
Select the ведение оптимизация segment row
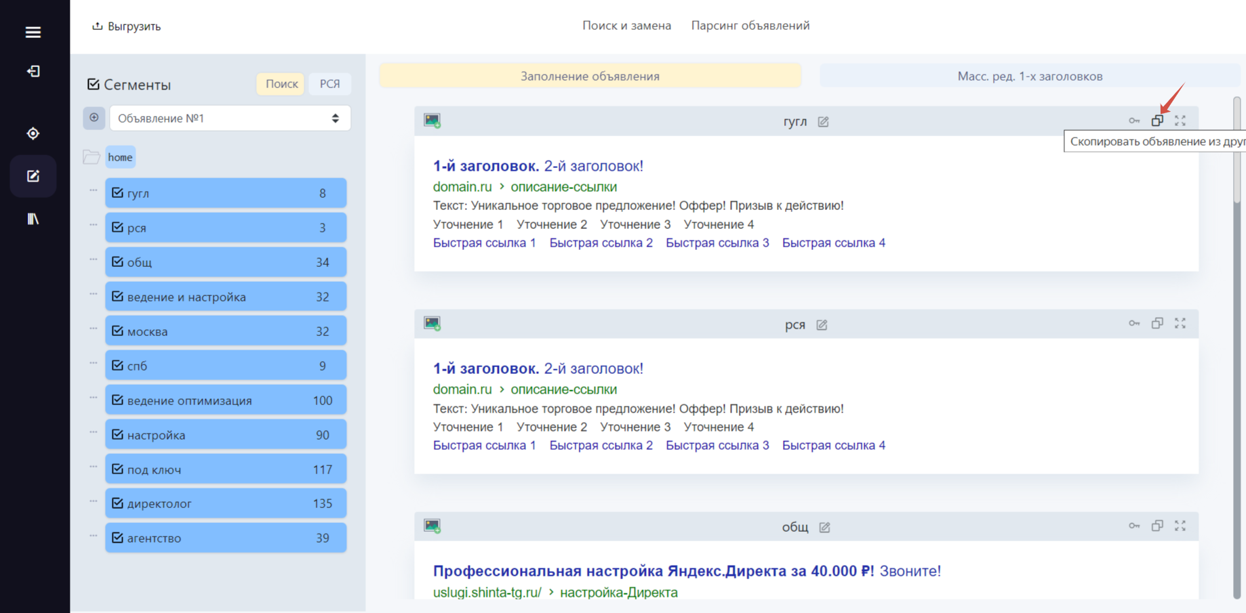coord(226,400)
